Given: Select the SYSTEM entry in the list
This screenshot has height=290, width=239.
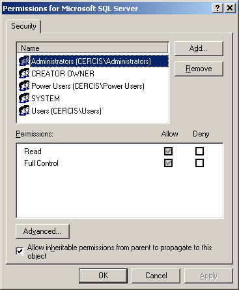Looking at the screenshot, I should [46, 99].
